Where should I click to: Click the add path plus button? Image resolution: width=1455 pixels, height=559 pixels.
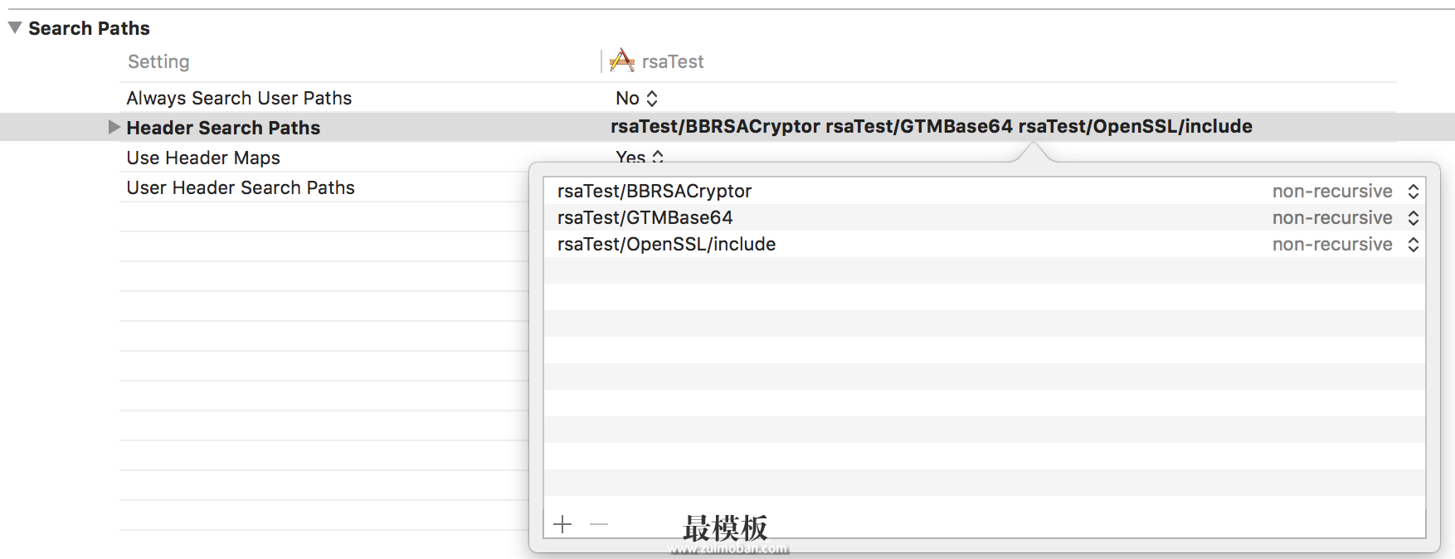[x=562, y=524]
